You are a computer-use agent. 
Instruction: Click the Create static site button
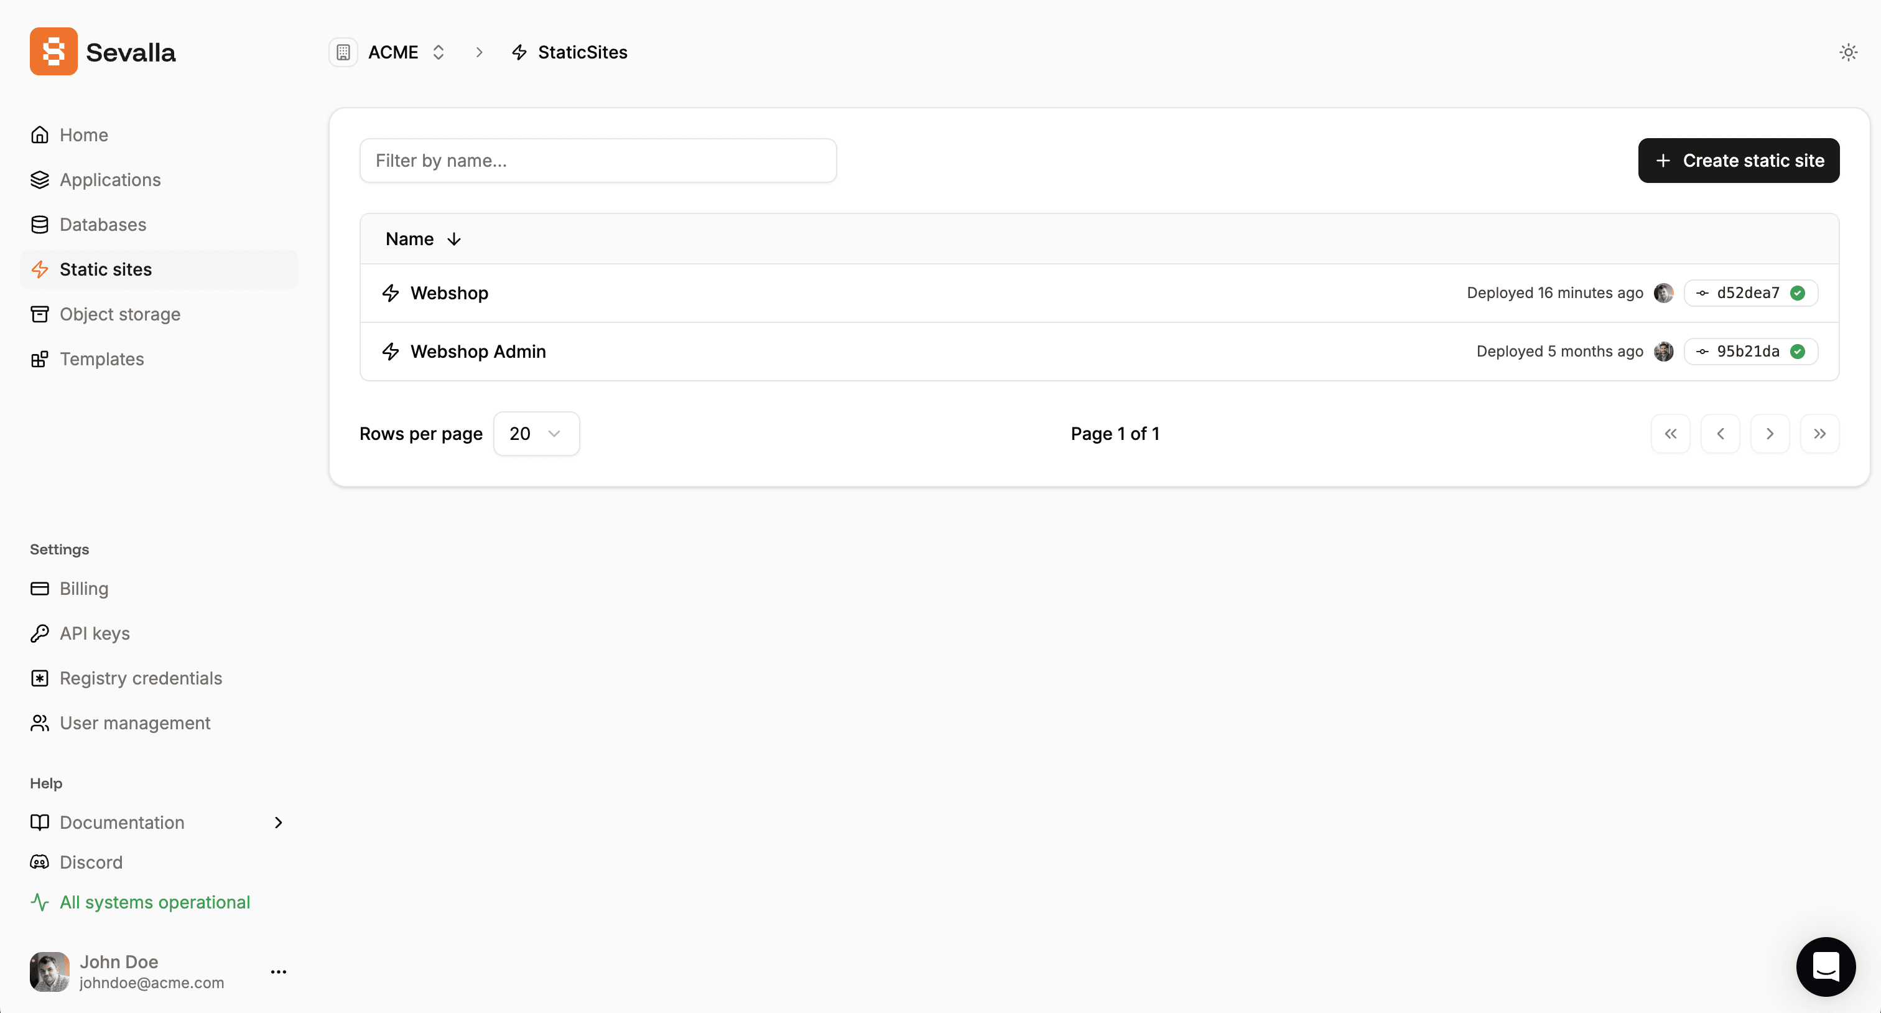coord(1739,160)
